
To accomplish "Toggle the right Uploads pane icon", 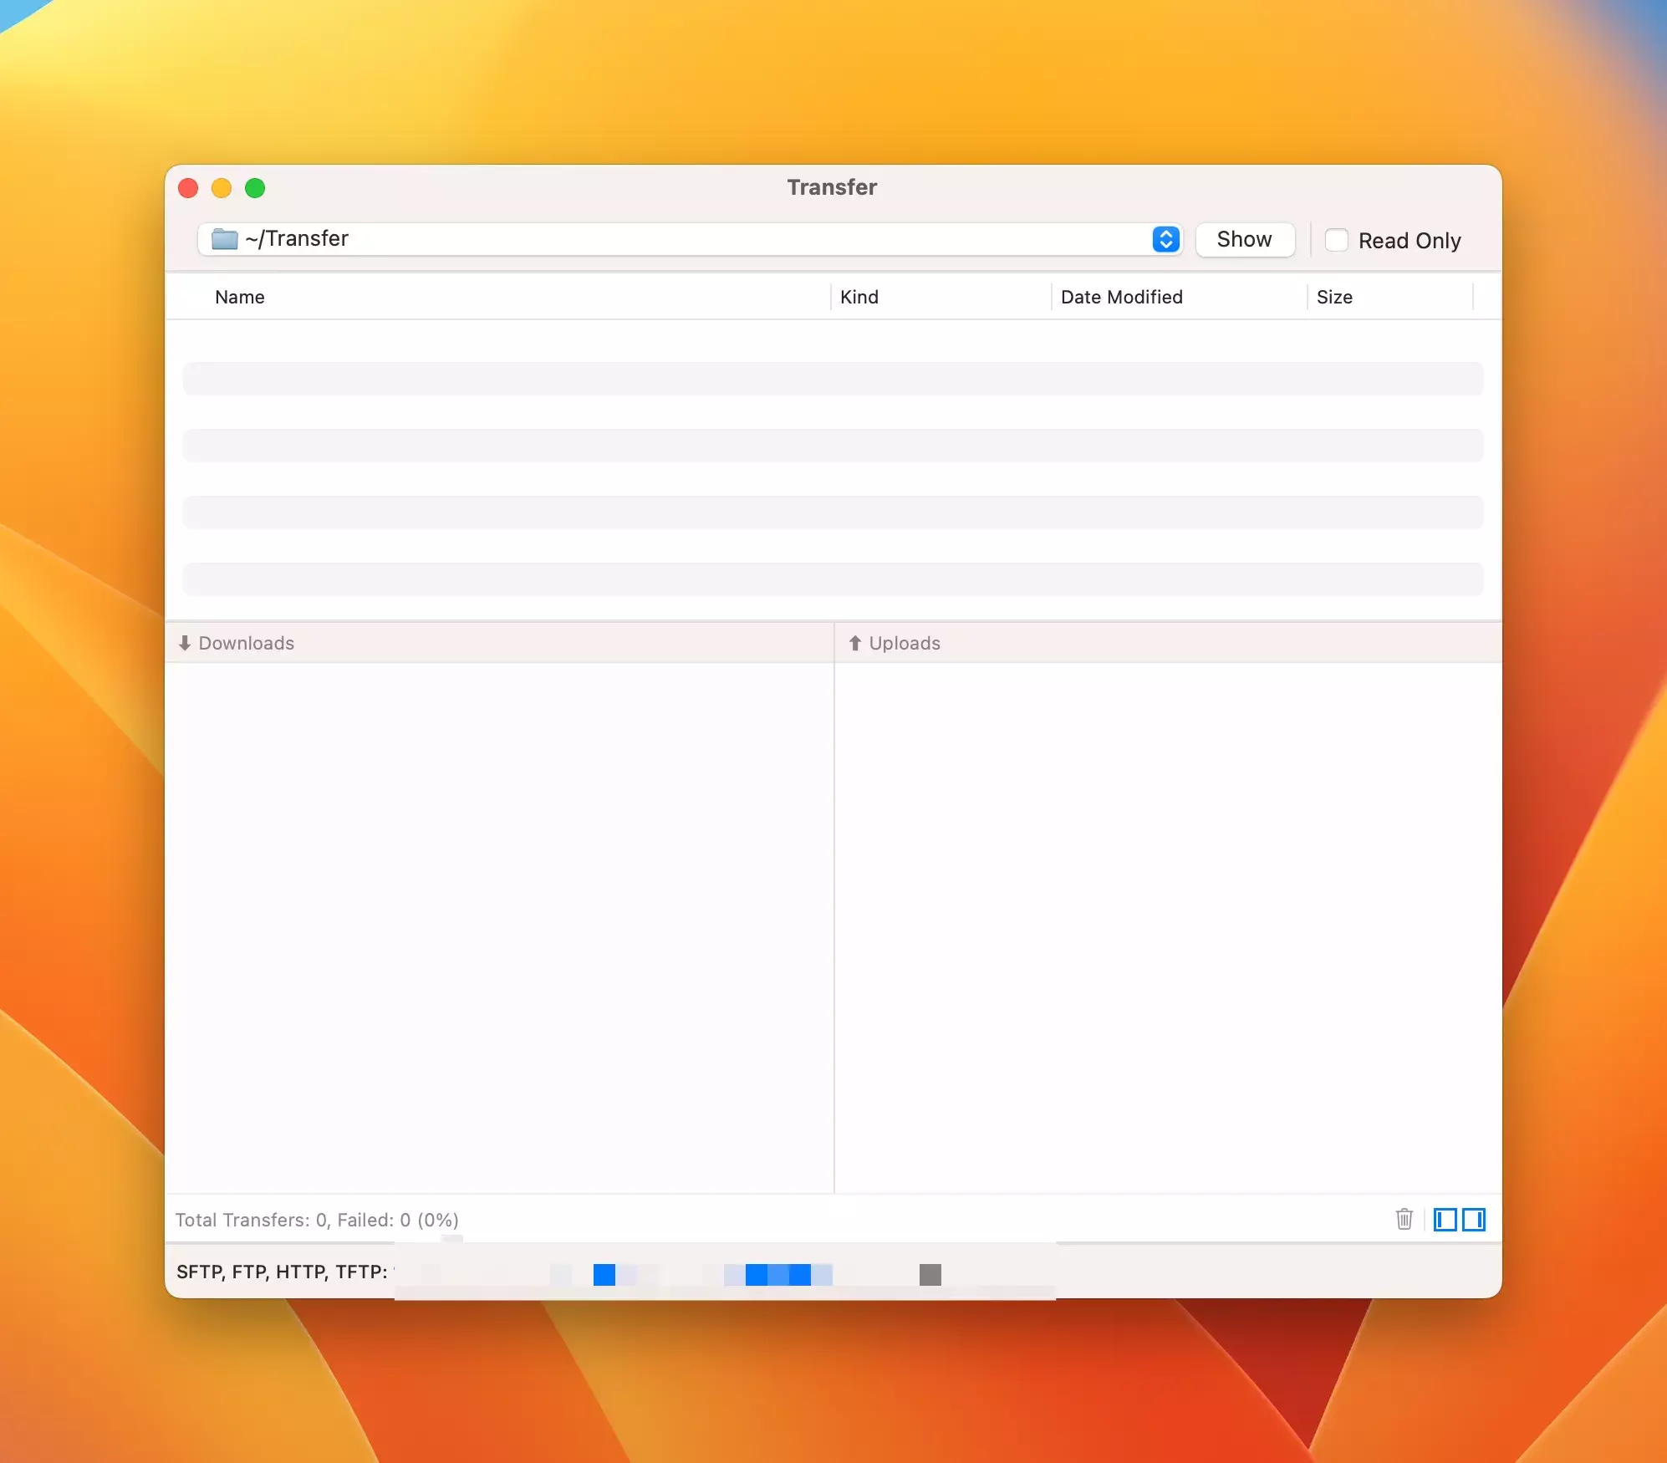I will coord(1474,1220).
